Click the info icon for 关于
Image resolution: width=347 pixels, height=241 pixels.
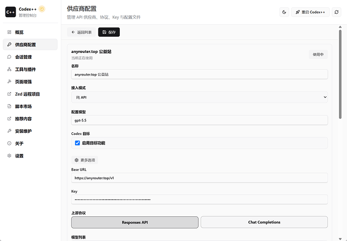click(9, 143)
